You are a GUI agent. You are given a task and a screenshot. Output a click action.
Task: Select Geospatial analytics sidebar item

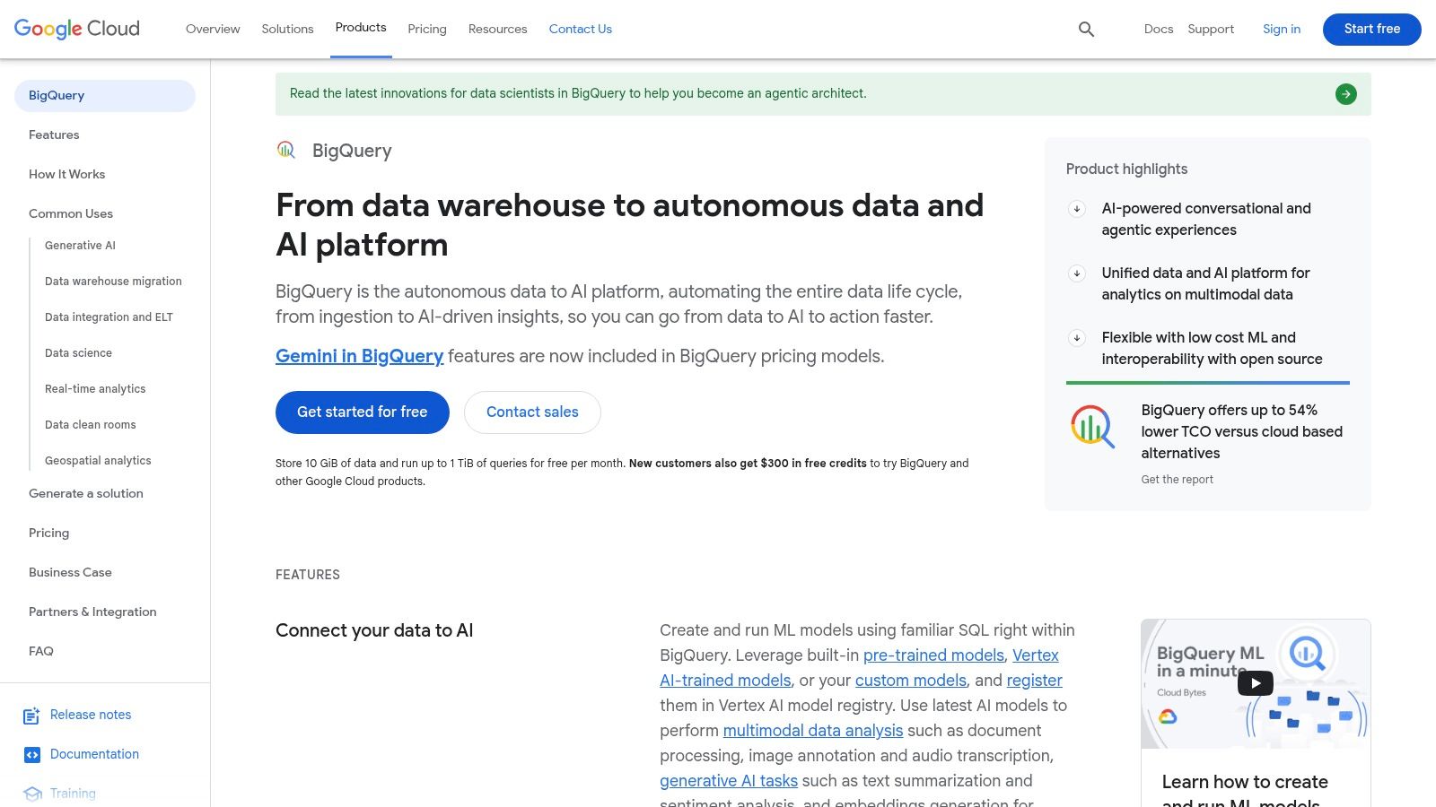(x=98, y=461)
